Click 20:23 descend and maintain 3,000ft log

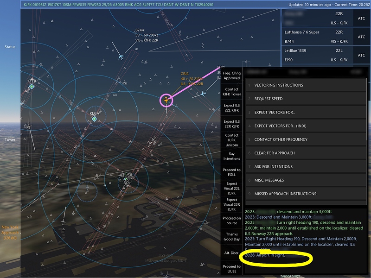click(288, 212)
